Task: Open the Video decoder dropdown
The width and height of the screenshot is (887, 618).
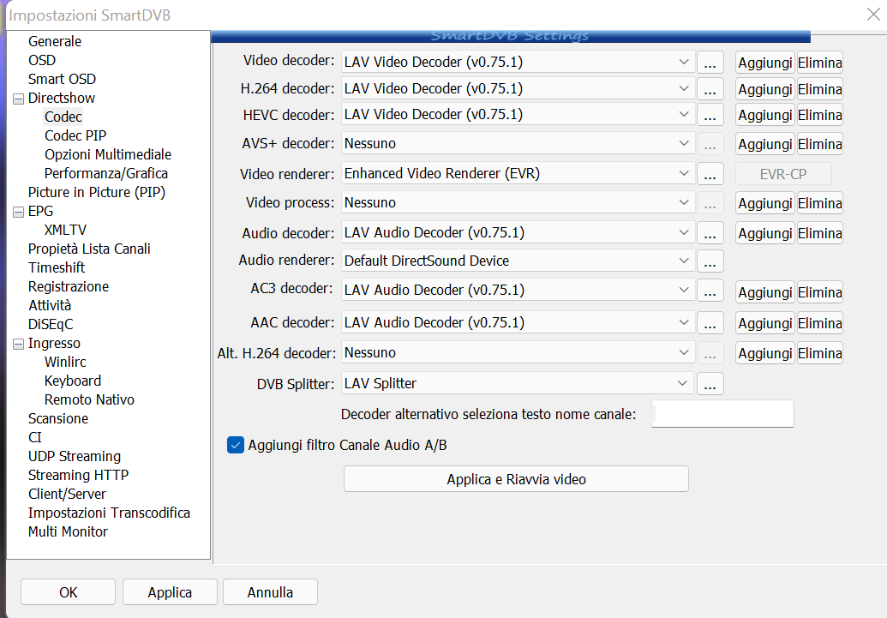Action: coord(518,62)
